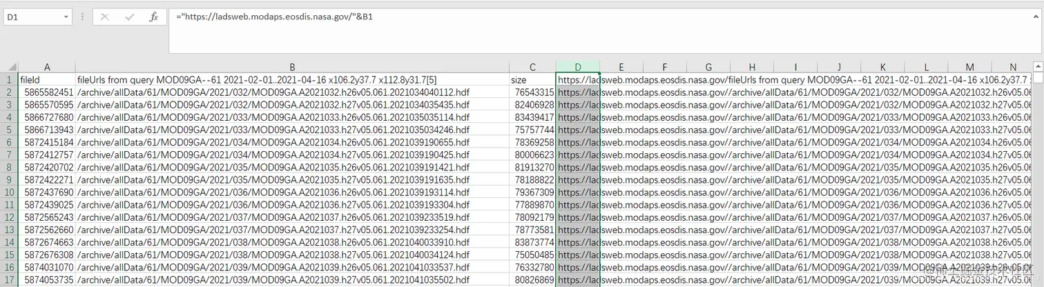Select size cell 78369258

532,142
